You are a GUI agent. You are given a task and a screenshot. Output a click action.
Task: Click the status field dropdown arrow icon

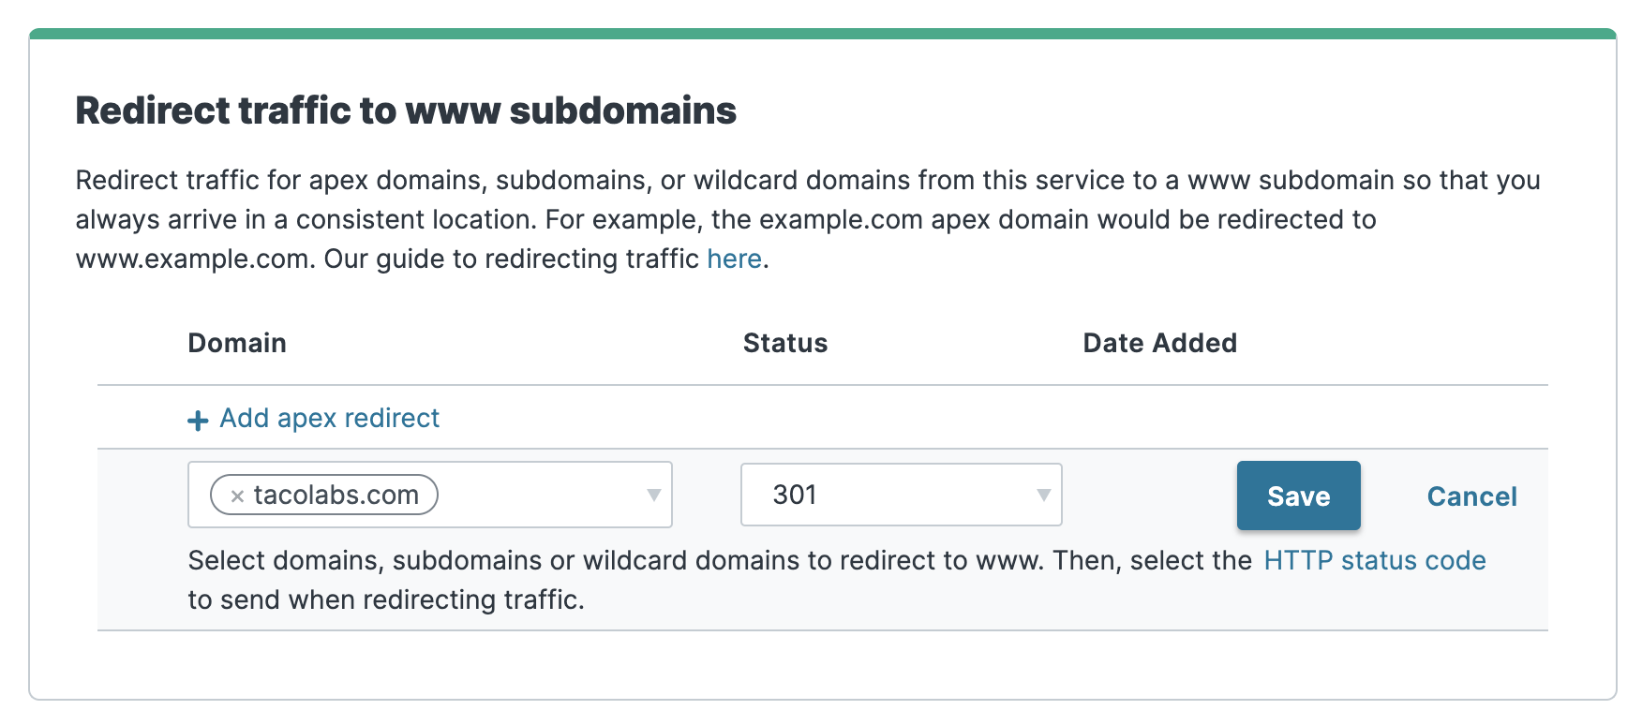1043,495
